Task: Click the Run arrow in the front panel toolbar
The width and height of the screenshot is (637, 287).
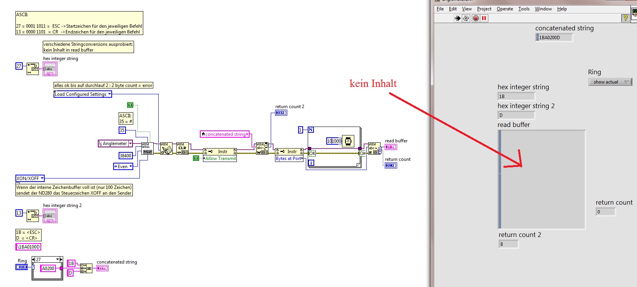Action: (457, 18)
